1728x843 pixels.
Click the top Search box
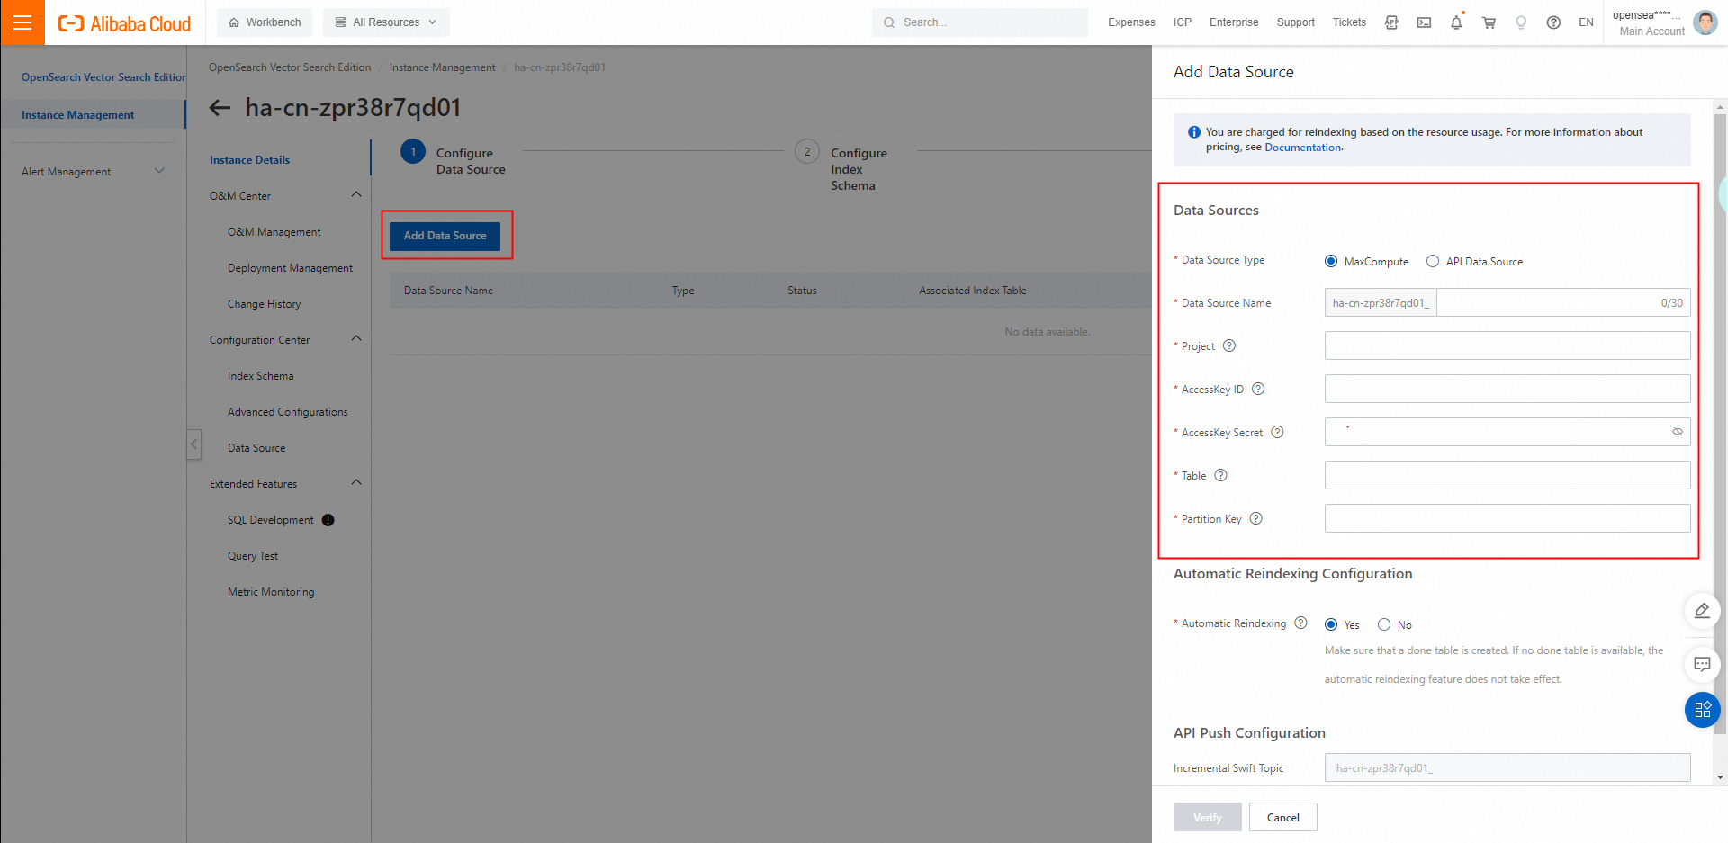pyautogui.click(x=980, y=22)
